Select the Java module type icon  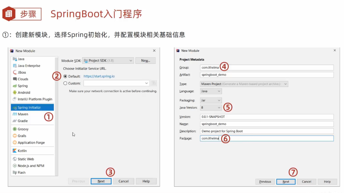click(15, 59)
